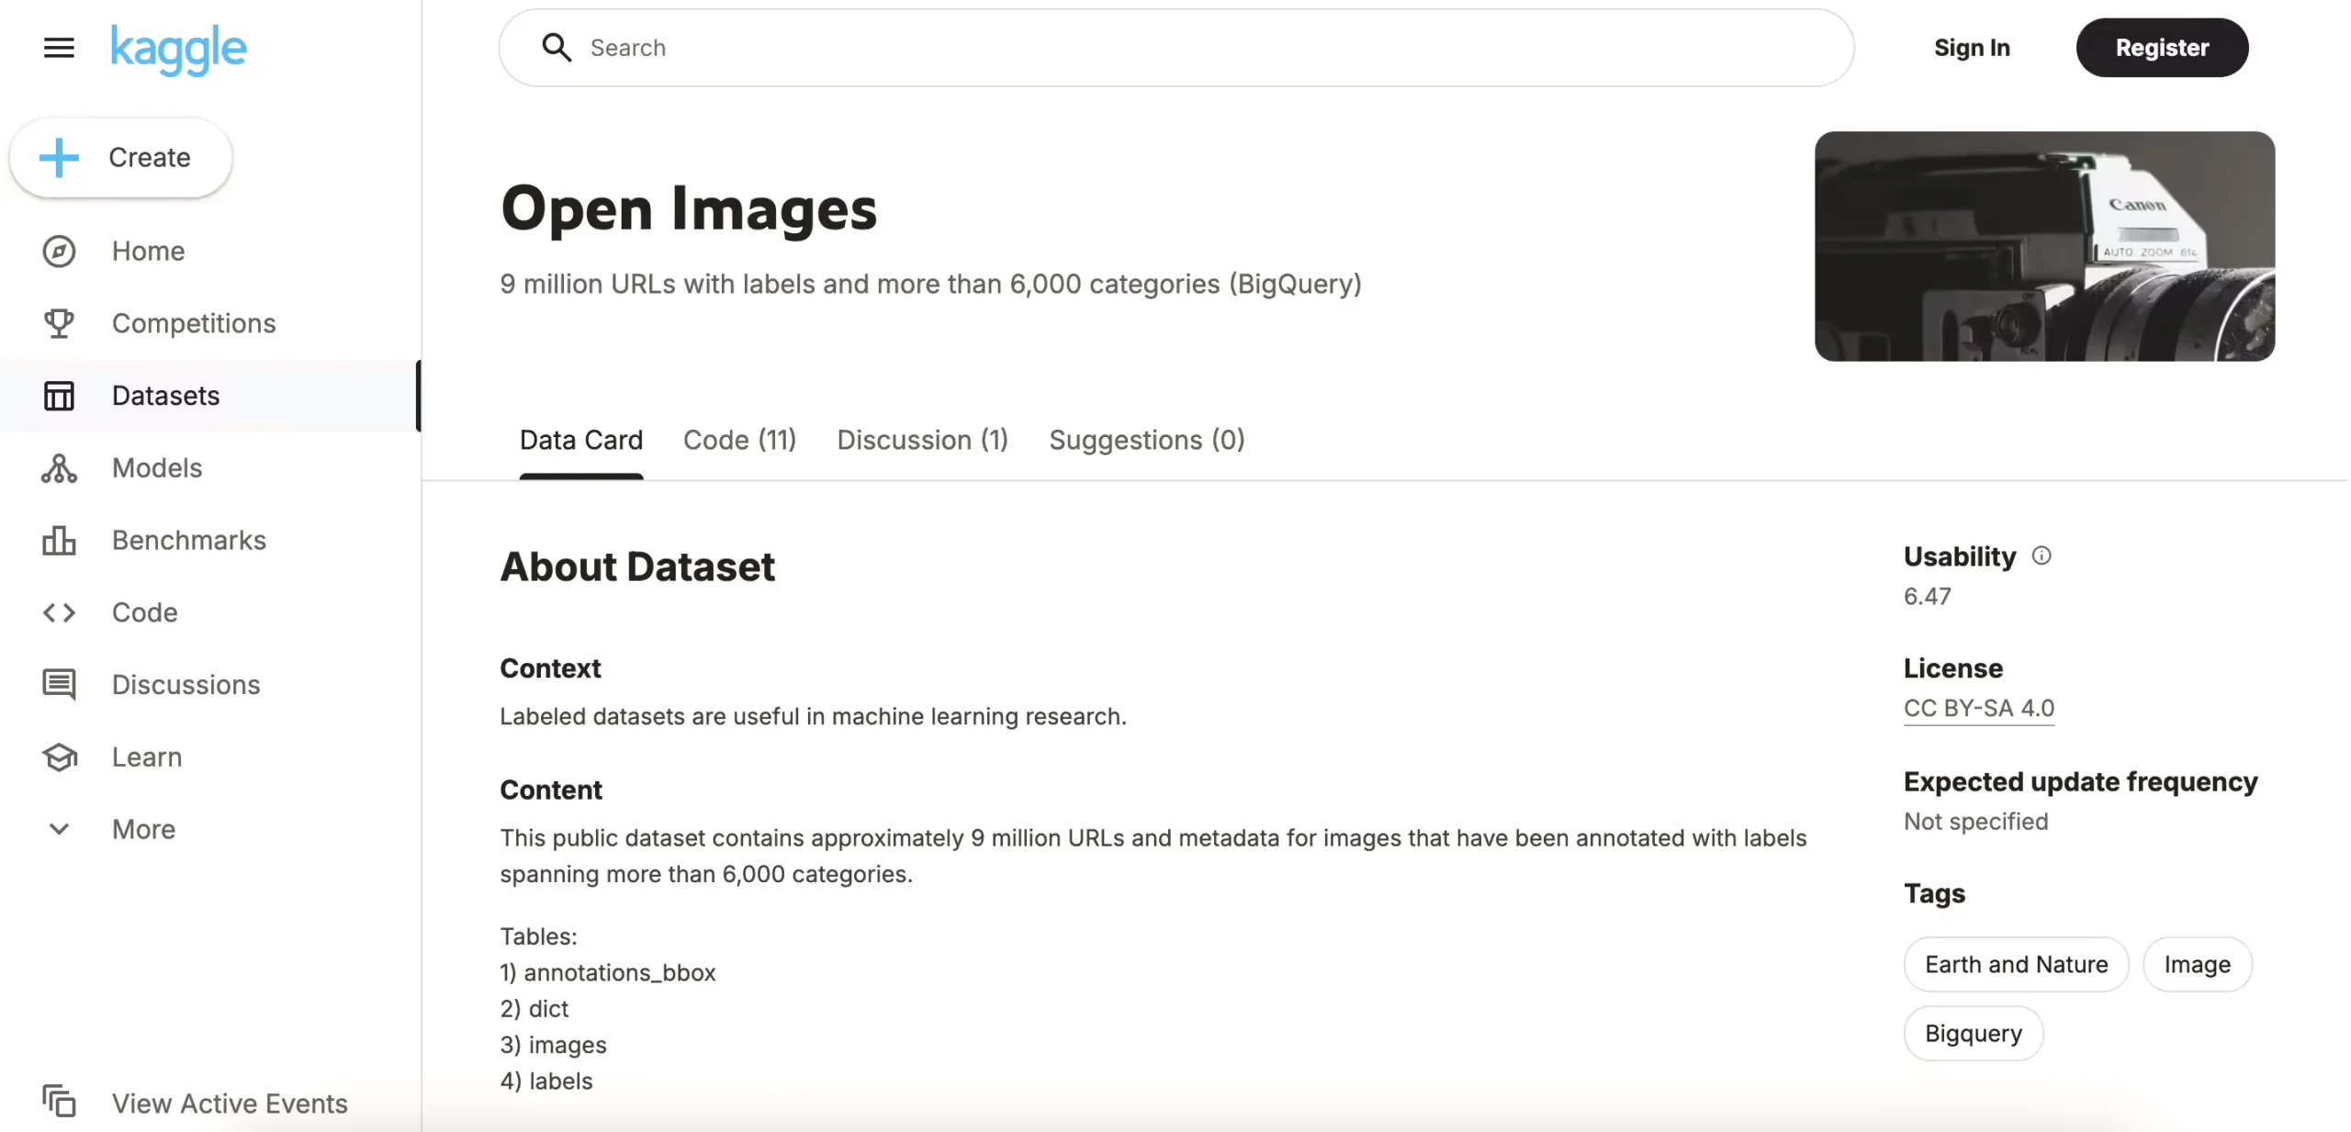Click the Bigquery tag
The image size is (2351, 1132).
coord(1973,1033)
